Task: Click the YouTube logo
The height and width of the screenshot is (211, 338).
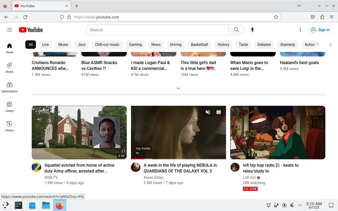Action: tap(31, 30)
